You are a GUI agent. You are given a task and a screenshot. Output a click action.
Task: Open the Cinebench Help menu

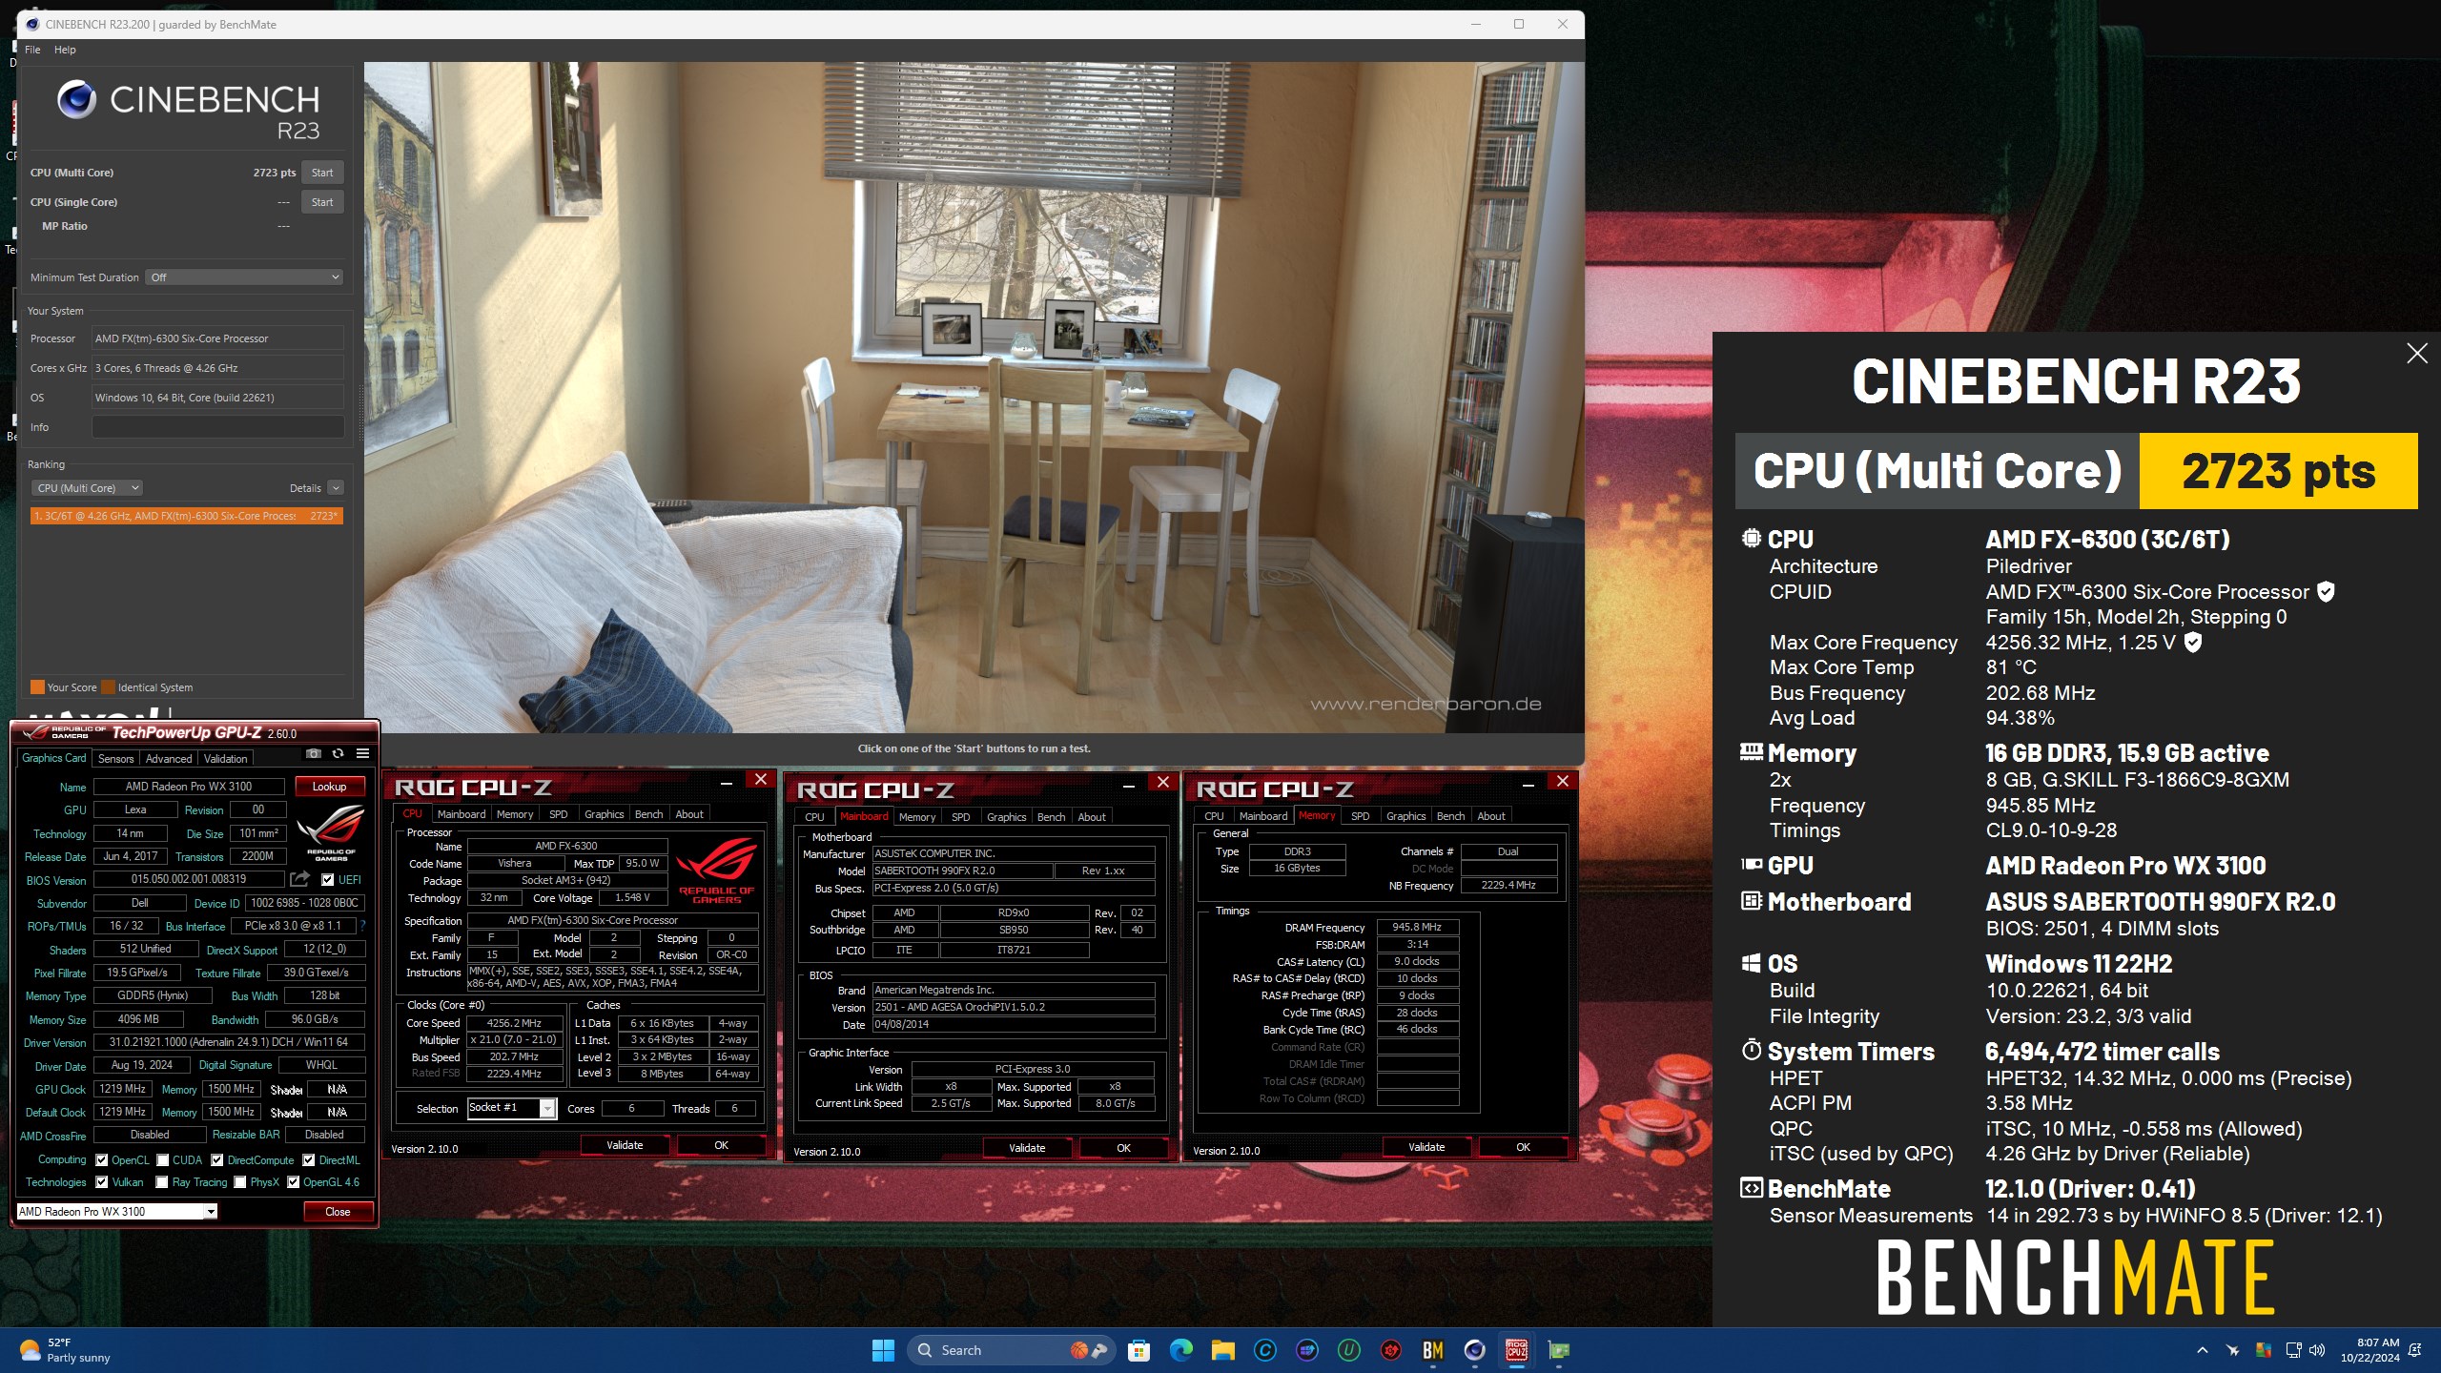pos(65,50)
